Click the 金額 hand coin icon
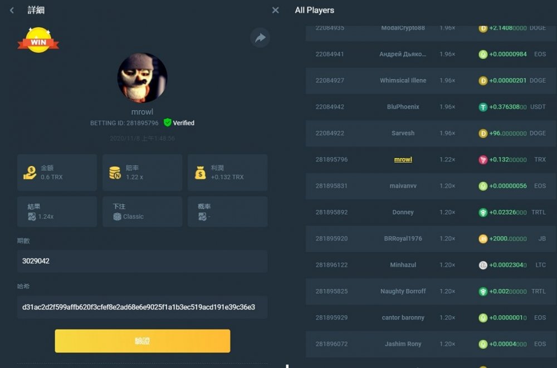The width and height of the screenshot is (557, 368). pyautogui.click(x=30, y=173)
